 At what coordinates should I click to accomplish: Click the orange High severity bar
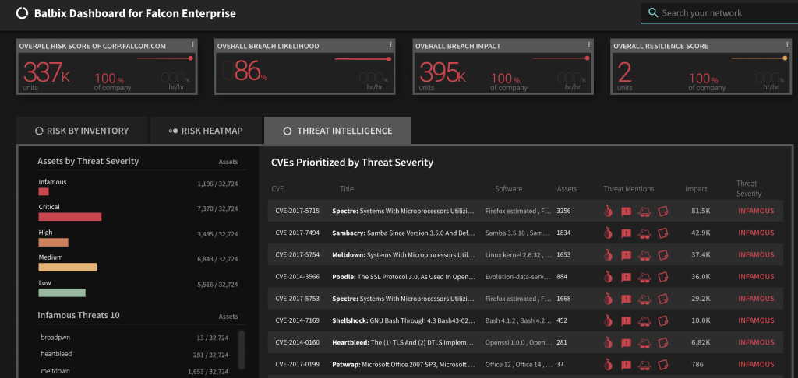pos(54,243)
